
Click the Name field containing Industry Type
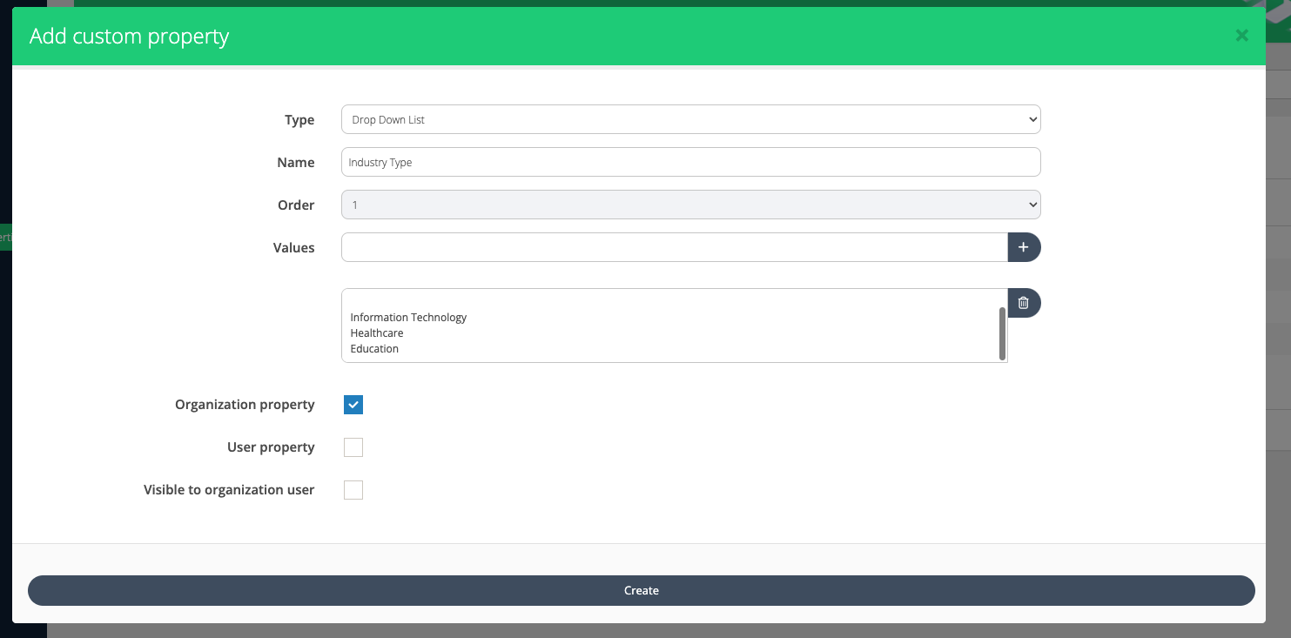(690, 162)
